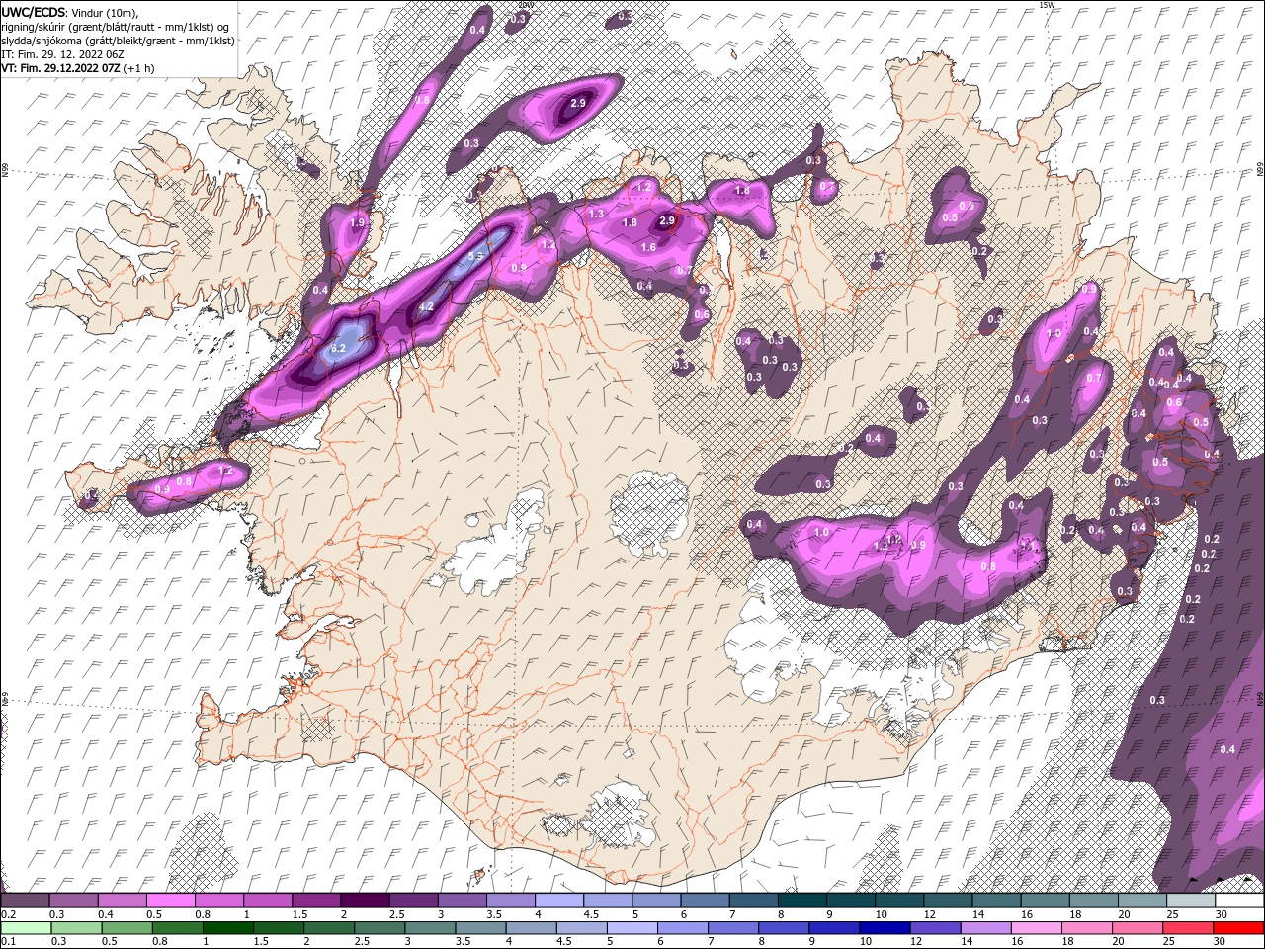Choose lower legend swatch between 2 and 2.5
The height and width of the screenshot is (949, 1265).
click(x=330, y=927)
